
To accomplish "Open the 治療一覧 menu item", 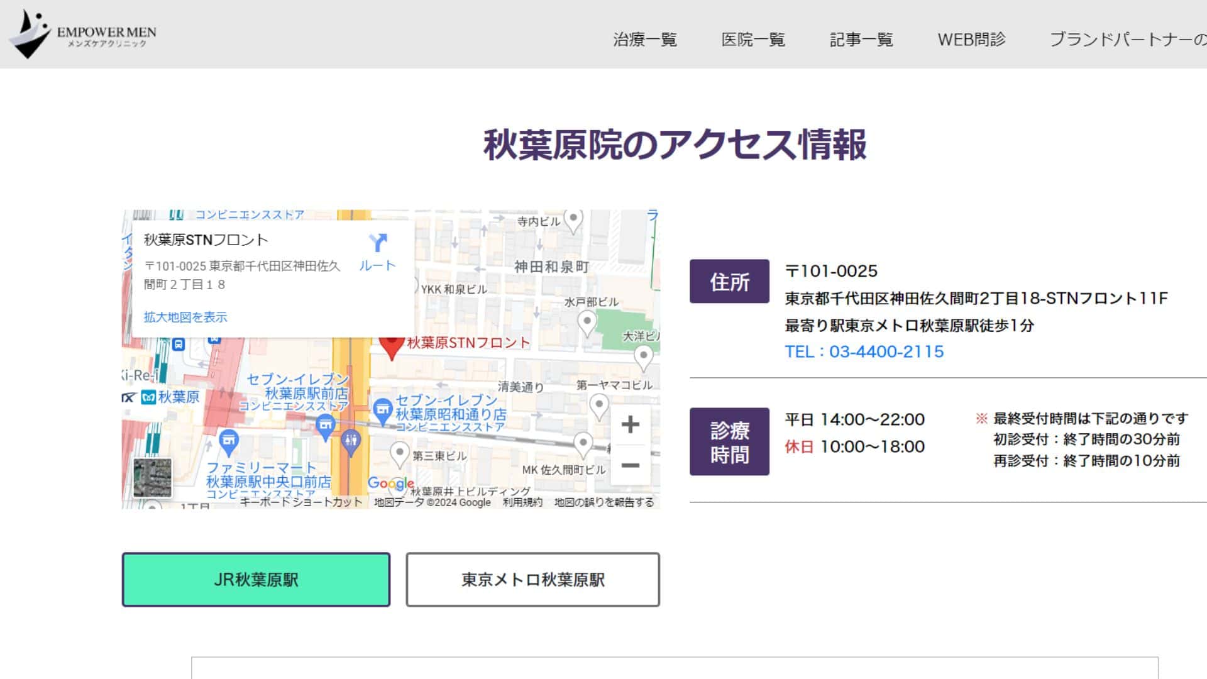I will coord(645,40).
